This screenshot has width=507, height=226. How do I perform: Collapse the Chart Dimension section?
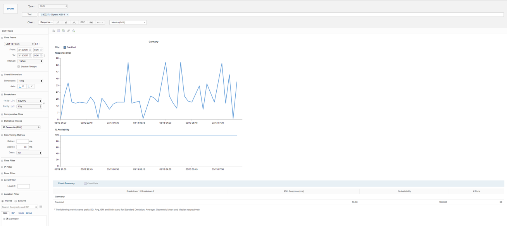(2, 75)
